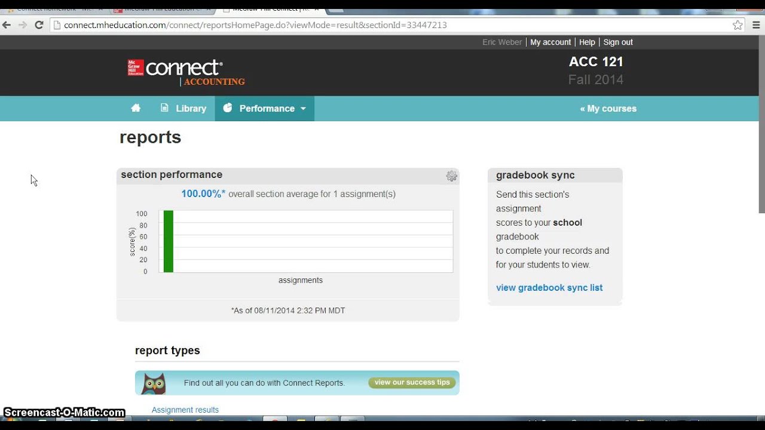Go back to My courses

pyautogui.click(x=608, y=108)
